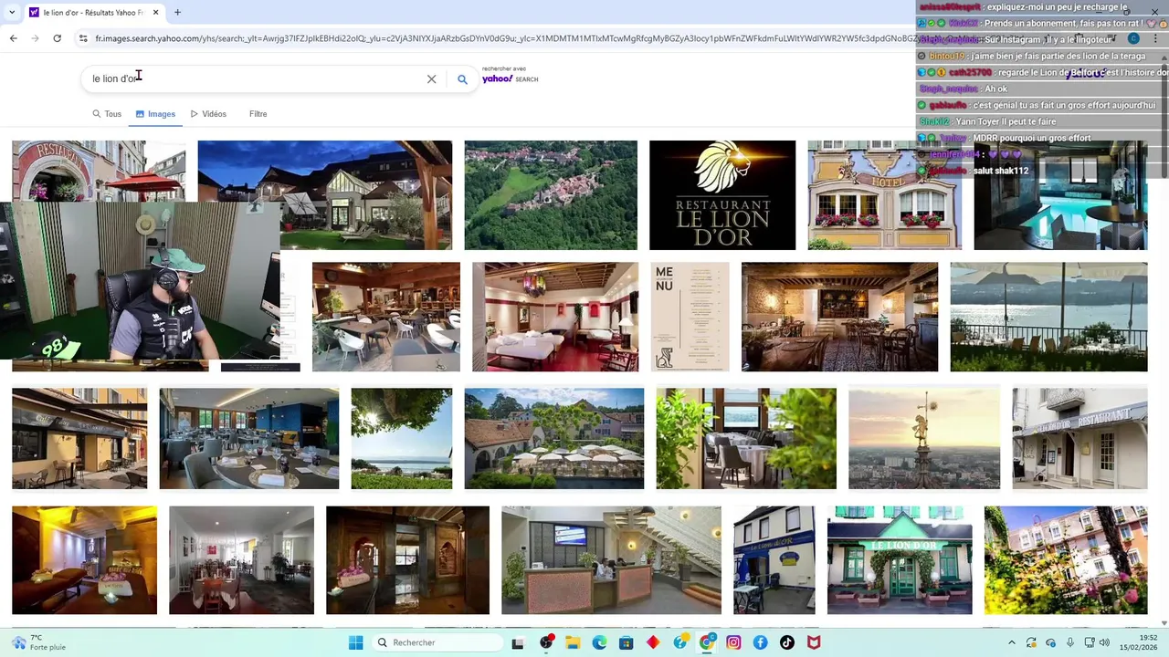Open File Explorer from the taskbar
1169x657 pixels.
[573, 642]
